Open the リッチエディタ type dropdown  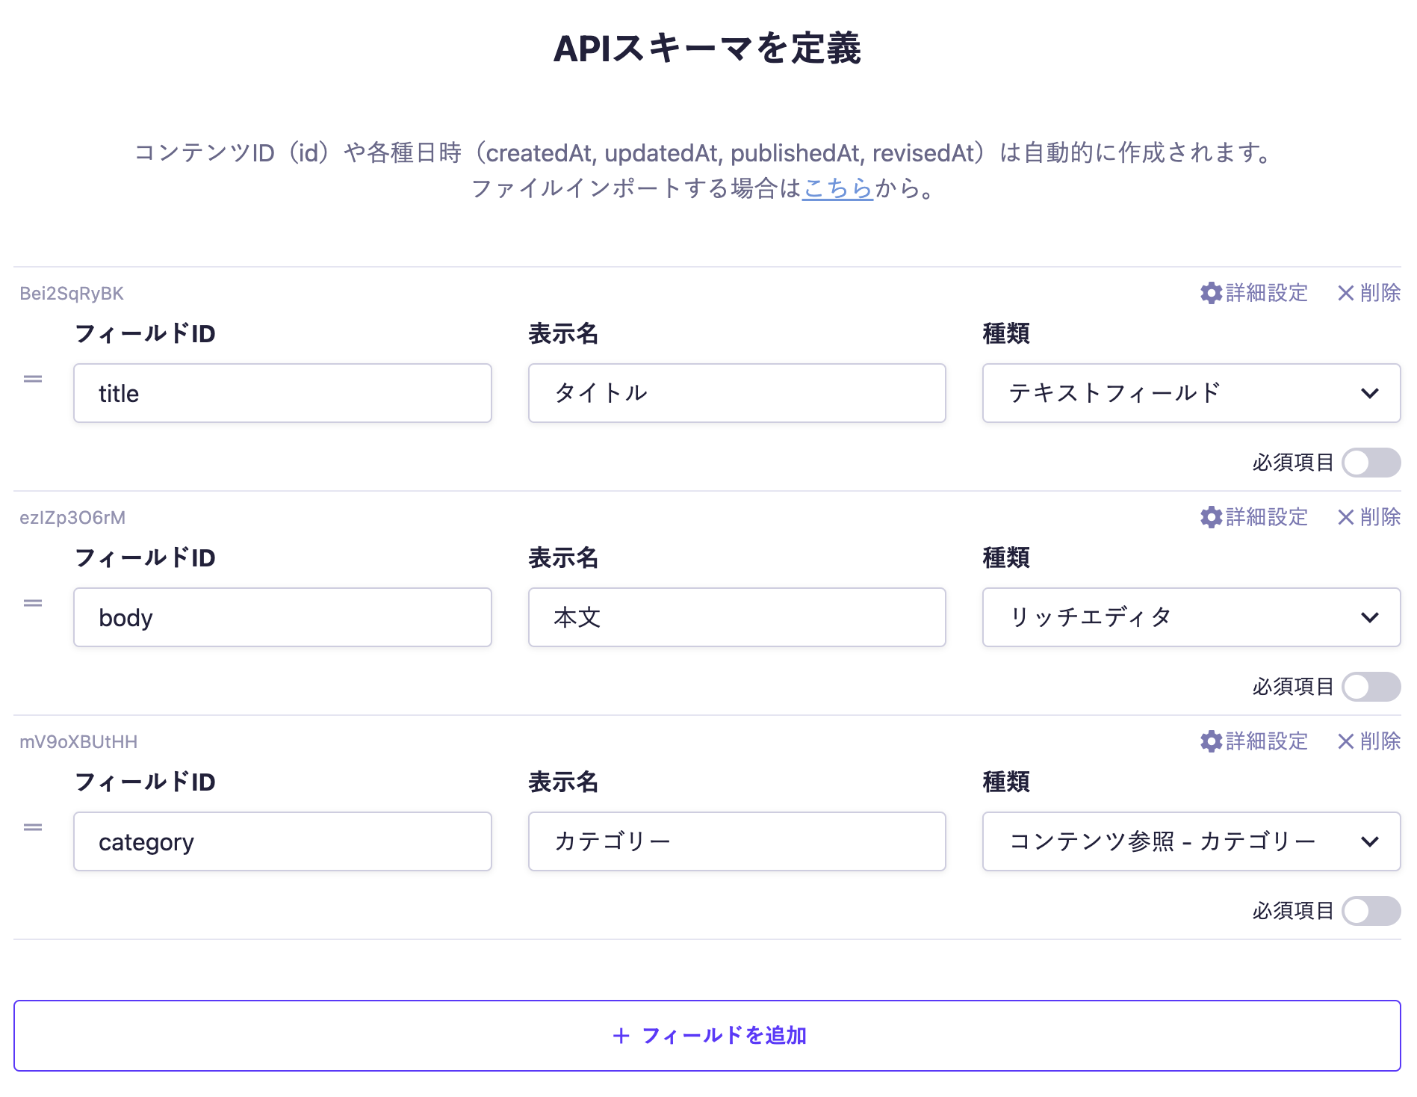click(x=1191, y=617)
